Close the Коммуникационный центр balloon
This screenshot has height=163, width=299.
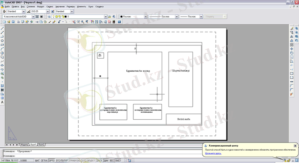coord(295,146)
